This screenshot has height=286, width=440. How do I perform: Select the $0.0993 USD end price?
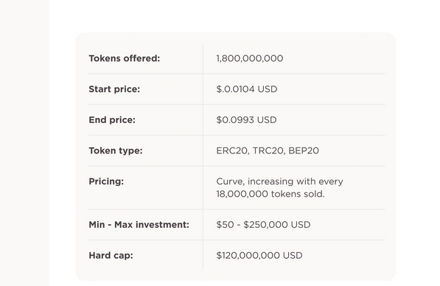(x=246, y=120)
